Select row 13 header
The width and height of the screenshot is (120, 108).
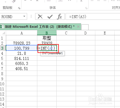[x=3, y=99]
